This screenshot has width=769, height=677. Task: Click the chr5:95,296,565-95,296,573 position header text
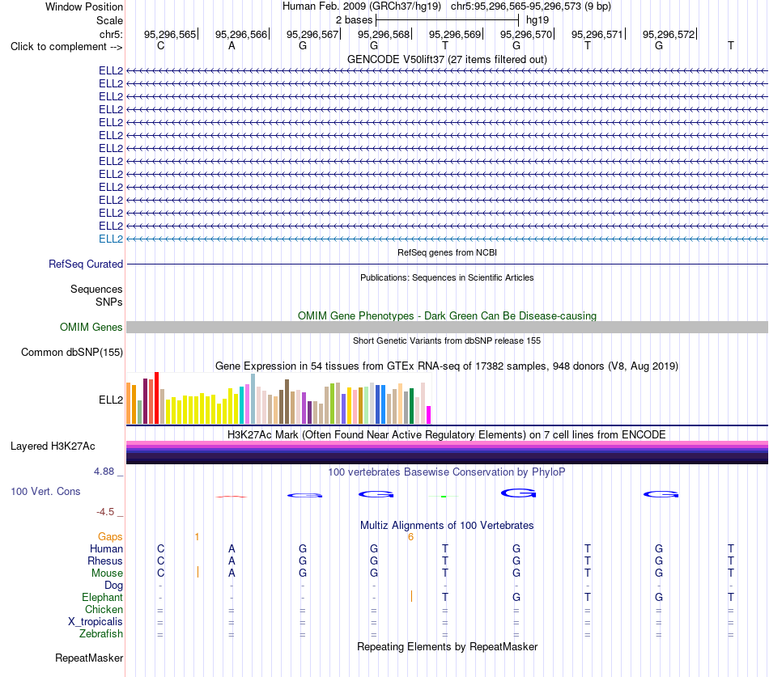[531, 6]
